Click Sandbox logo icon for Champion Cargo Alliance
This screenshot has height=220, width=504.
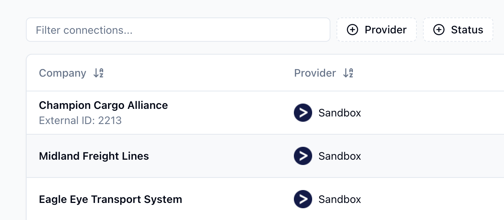pos(303,113)
